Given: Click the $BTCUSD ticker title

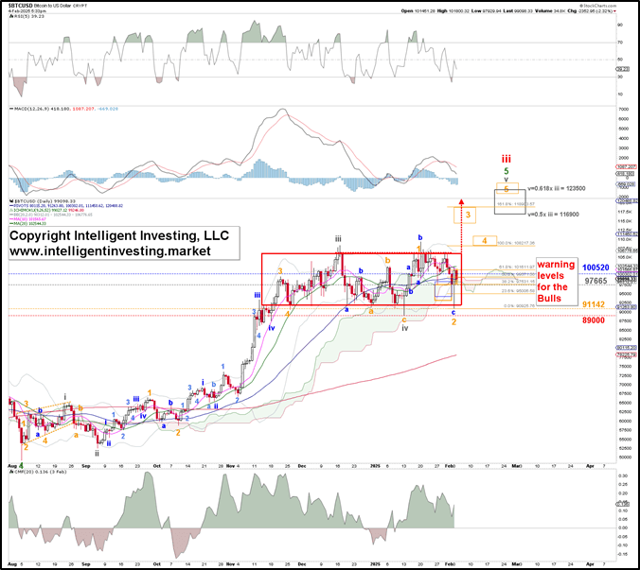Looking at the screenshot, I should click(21, 6).
